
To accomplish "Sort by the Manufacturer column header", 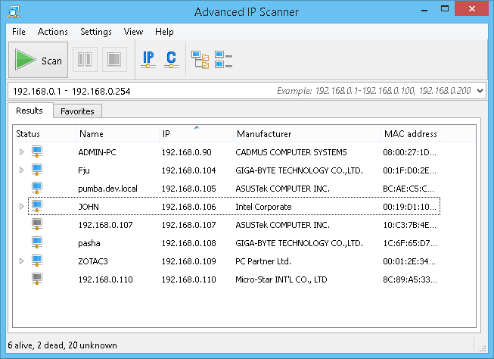I will (307, 134).
